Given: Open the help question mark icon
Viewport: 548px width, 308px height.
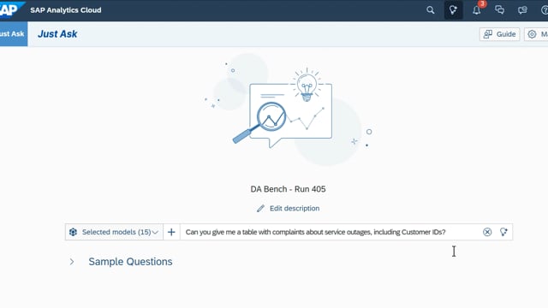Looking at the screenshot, I should pos(545,10).
